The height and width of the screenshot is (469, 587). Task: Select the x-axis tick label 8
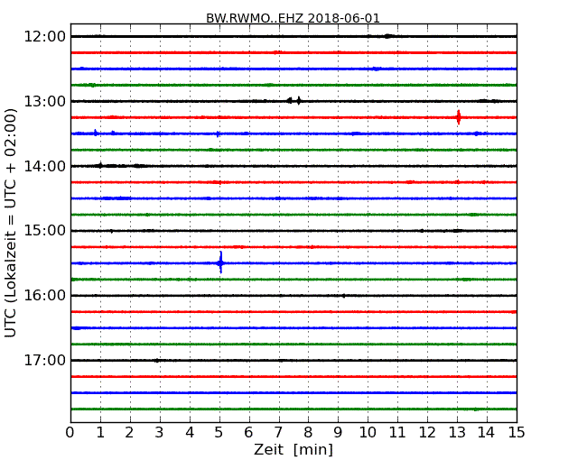[x=308, y=432]
